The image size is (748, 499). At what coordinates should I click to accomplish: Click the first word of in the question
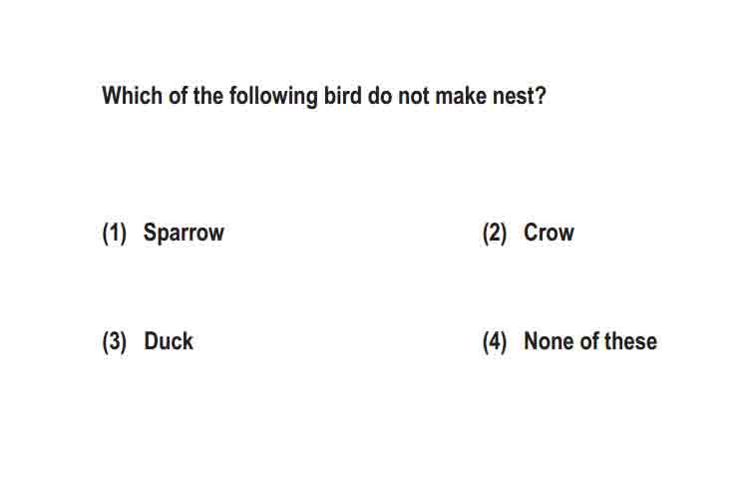178,96
